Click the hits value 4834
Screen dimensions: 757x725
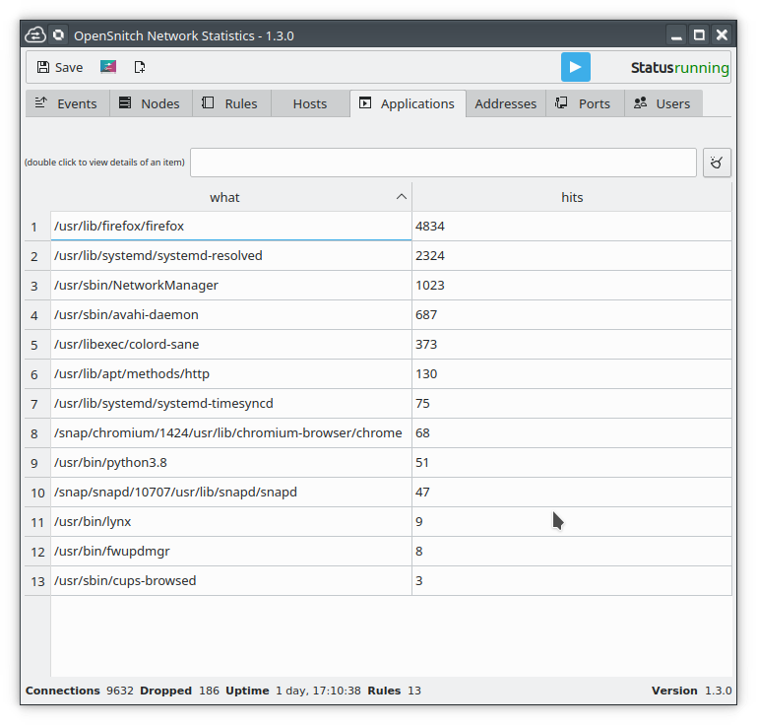tap(429, 226)
